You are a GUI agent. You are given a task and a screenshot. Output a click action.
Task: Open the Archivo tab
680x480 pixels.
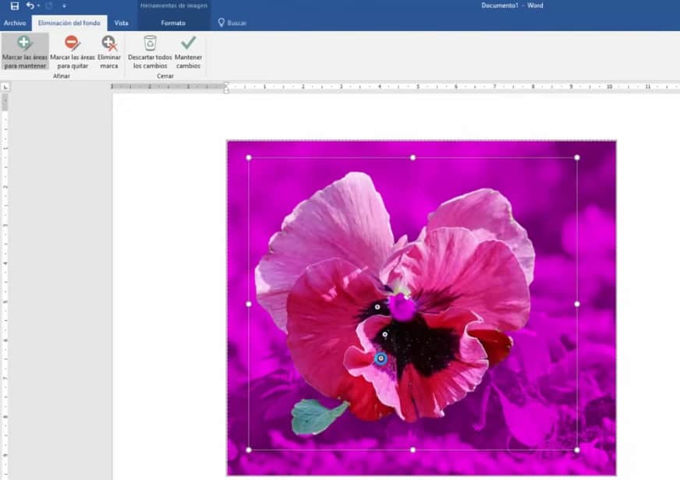coord(15,23)
